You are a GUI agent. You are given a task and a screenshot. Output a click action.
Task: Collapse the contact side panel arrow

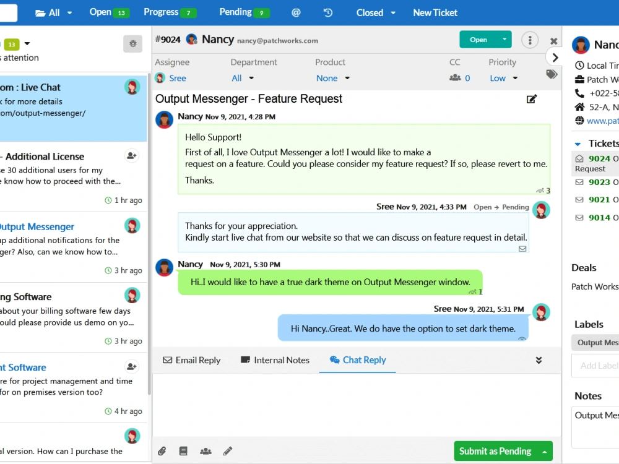point(555,58)
